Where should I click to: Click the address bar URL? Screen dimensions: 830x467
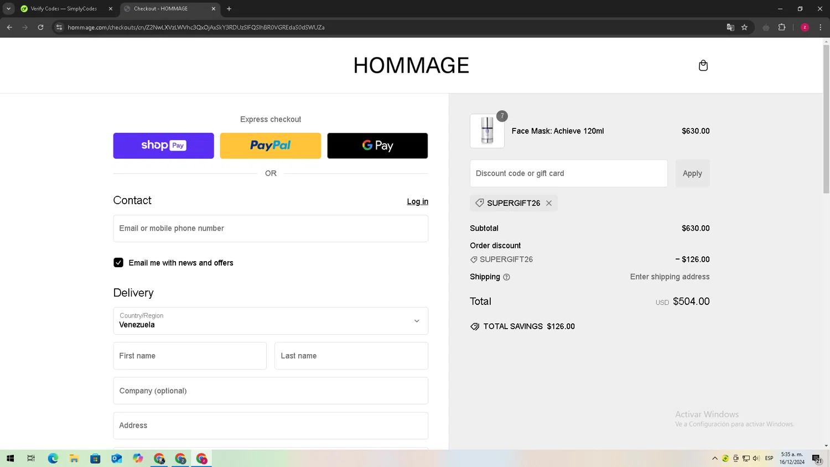tap(196, 27)
